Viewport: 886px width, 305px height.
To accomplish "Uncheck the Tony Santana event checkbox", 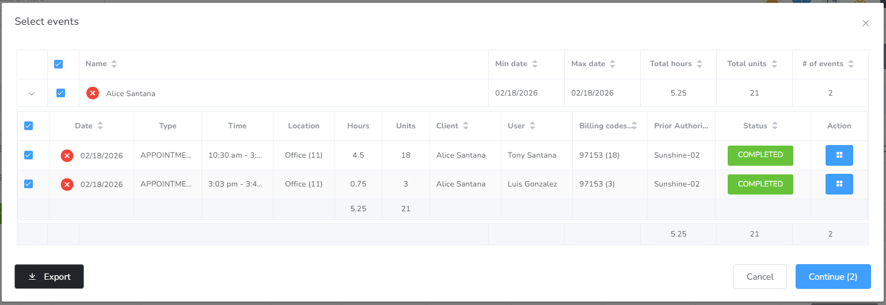I will pyautogui.click(x=28, y=155).
